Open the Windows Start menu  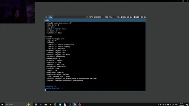(x=2, y=105)
